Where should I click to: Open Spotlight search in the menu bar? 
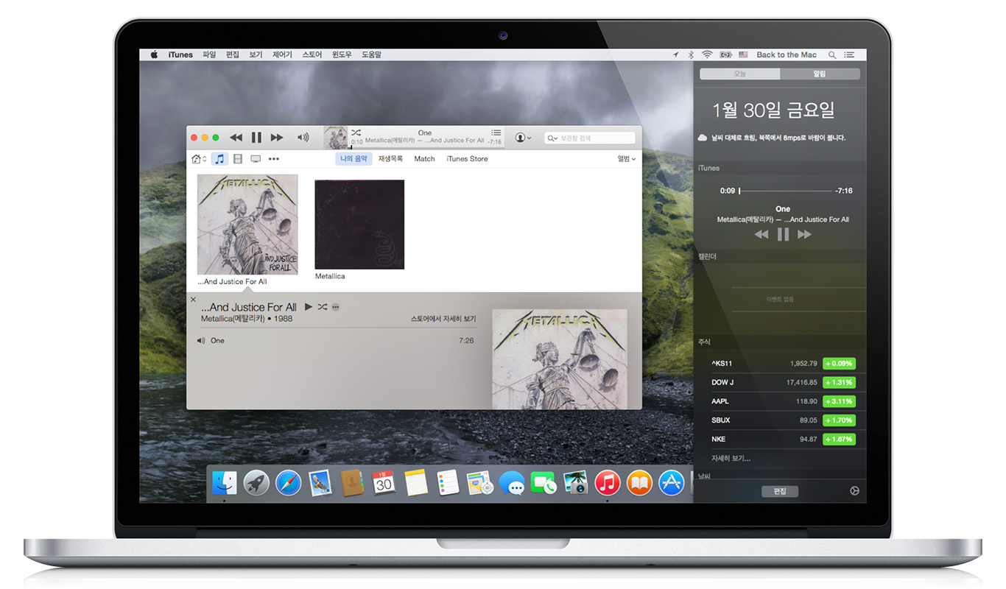832,54
